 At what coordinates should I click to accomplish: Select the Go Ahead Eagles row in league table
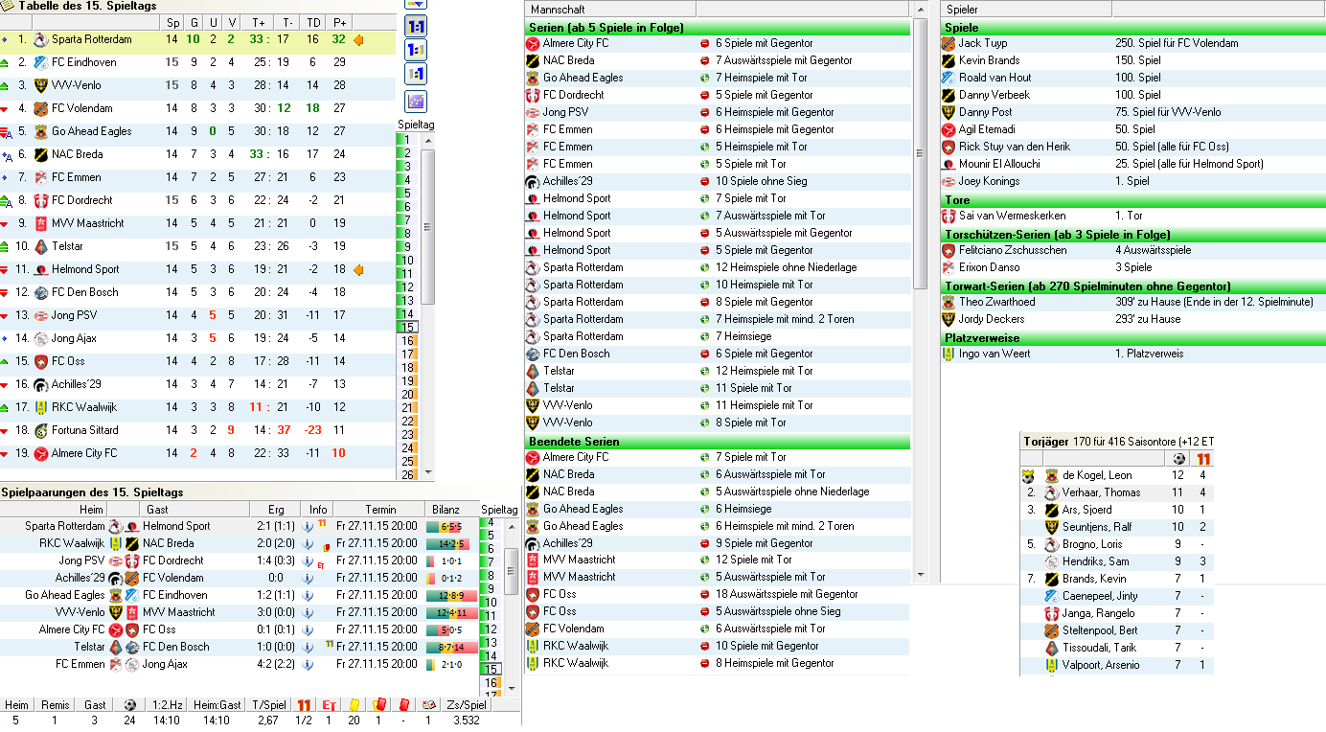pos(197,131)
